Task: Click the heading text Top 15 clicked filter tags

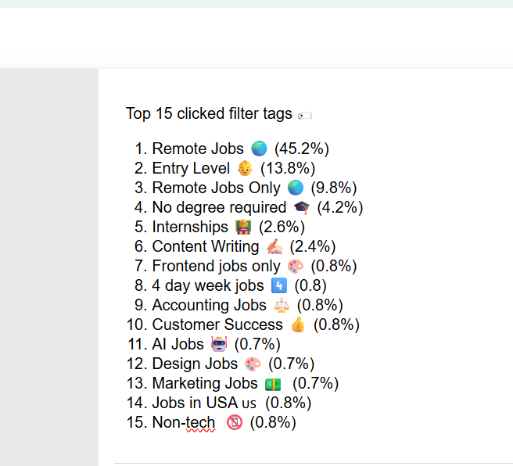Action: (x=209, y=114)
